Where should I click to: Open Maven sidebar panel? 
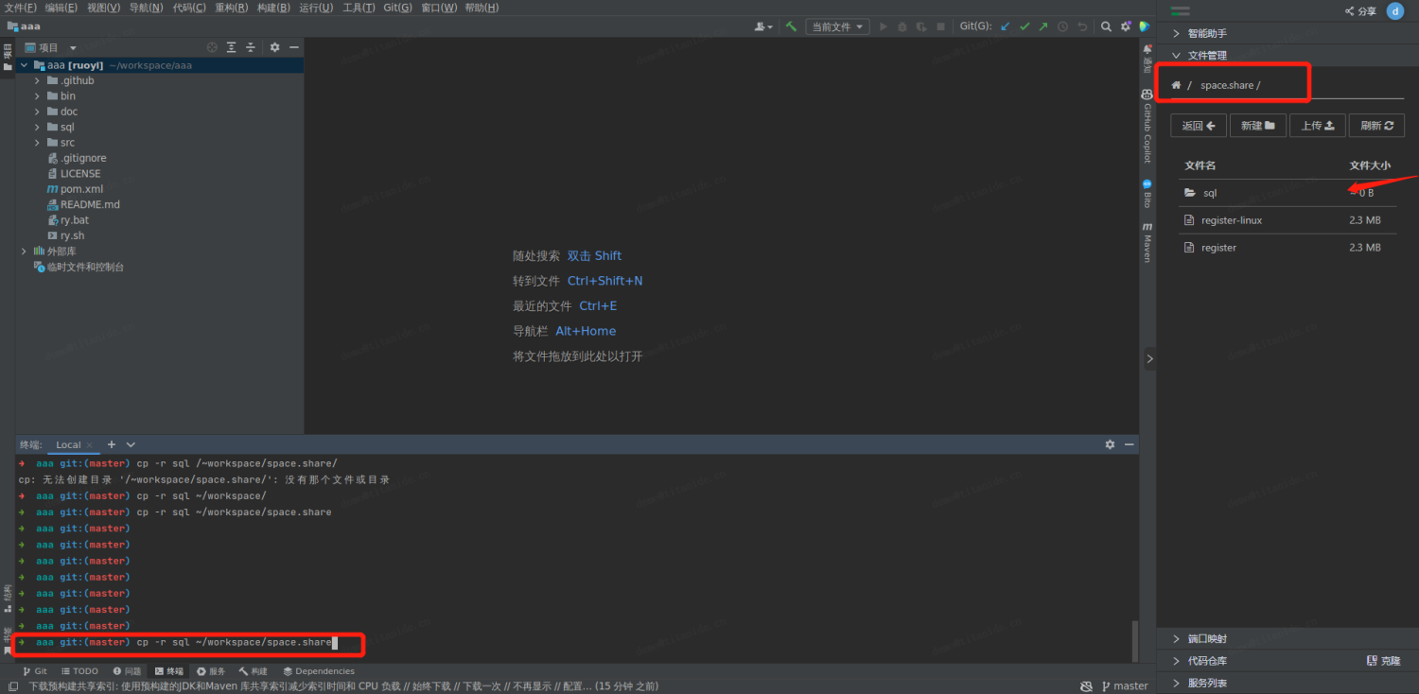click(x=1147, y=242)
